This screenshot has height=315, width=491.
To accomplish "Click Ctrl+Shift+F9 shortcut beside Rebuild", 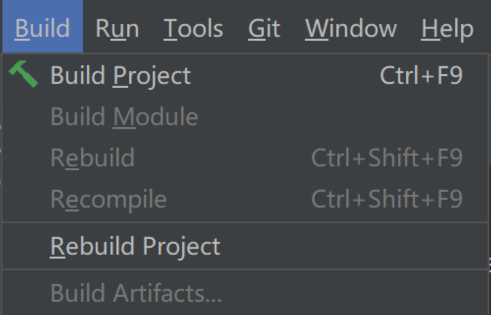I will (x=386, y=158).
